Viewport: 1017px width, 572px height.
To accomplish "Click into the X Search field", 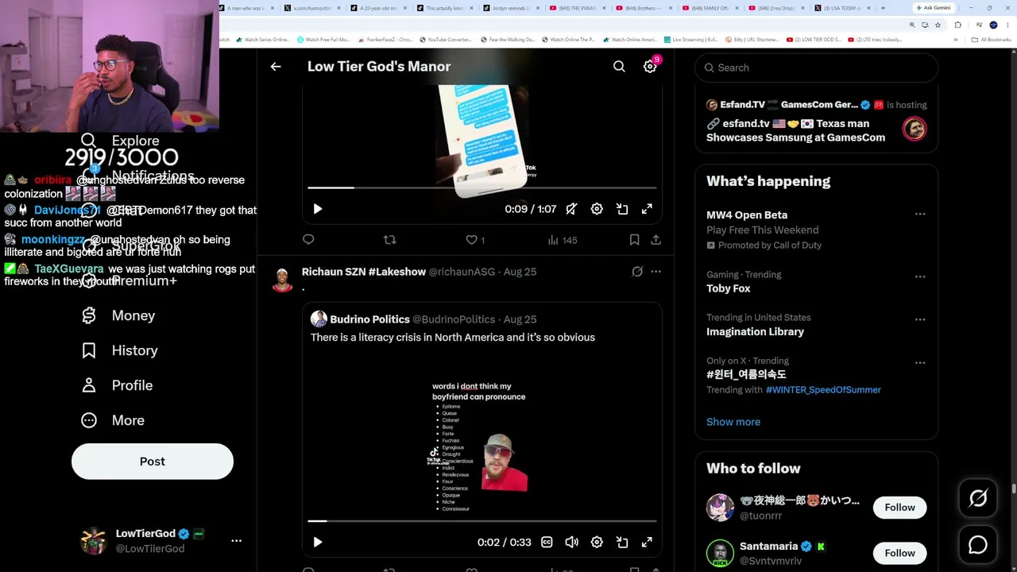I will pyautogui.click(x=817, y=68).
